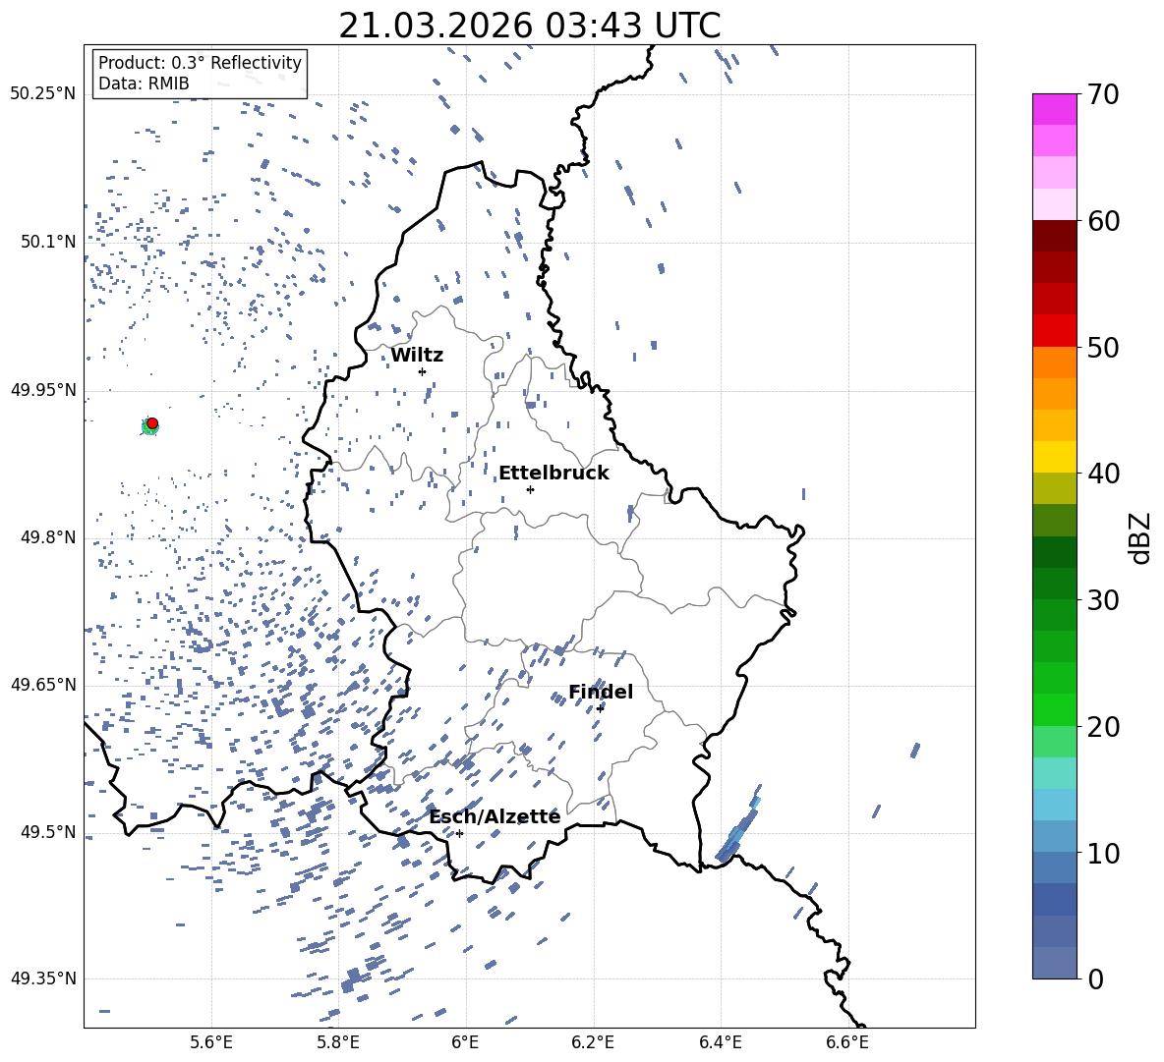Click the turquoise colorbar segment below 20
Viewport: 1164px width, 1062px height.
(x=1054, y=773)
